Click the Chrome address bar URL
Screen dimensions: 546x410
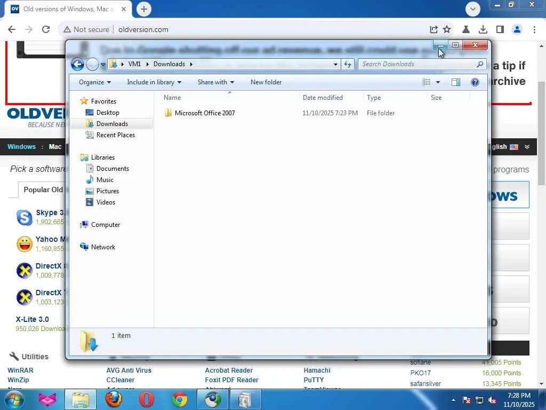coord(143,30)
